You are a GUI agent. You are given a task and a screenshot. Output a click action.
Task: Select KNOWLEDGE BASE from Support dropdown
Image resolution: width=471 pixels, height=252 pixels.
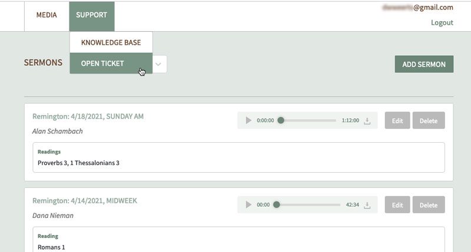pyautogui.click(x=111, y=42)
